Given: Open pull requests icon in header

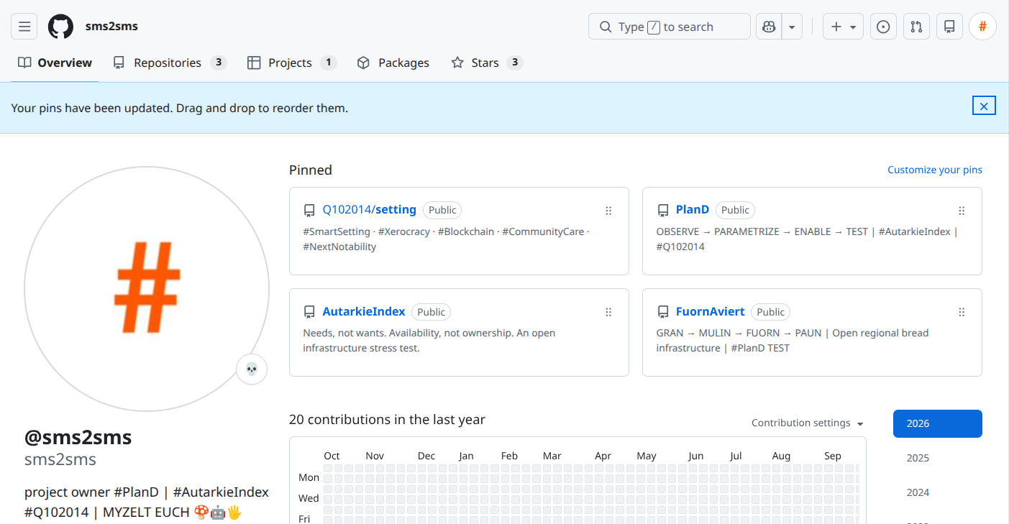Looking at the screenshot, I should click(x=916, y=27).
